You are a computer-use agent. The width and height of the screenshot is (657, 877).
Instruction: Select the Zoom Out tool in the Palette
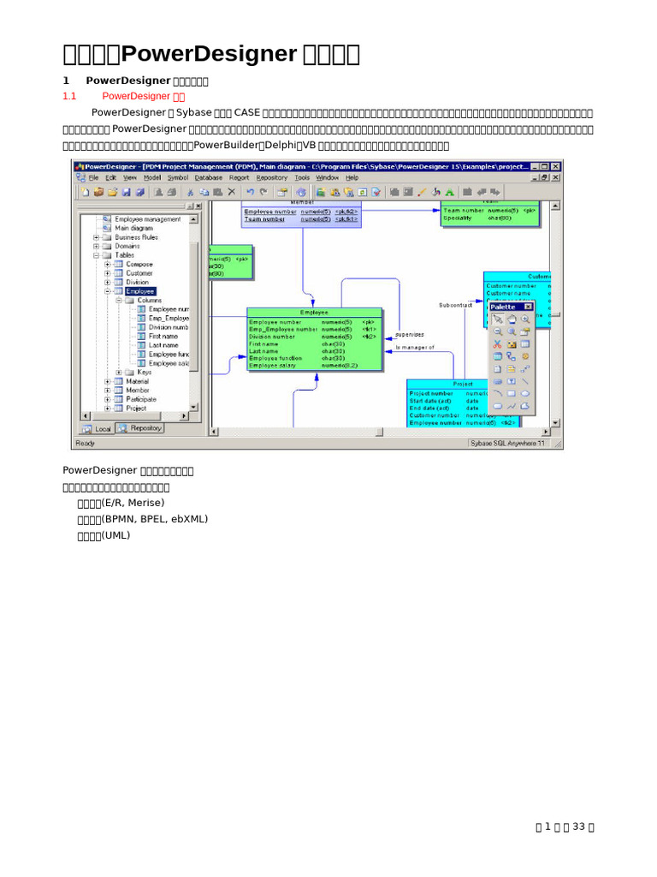point(497,331)
